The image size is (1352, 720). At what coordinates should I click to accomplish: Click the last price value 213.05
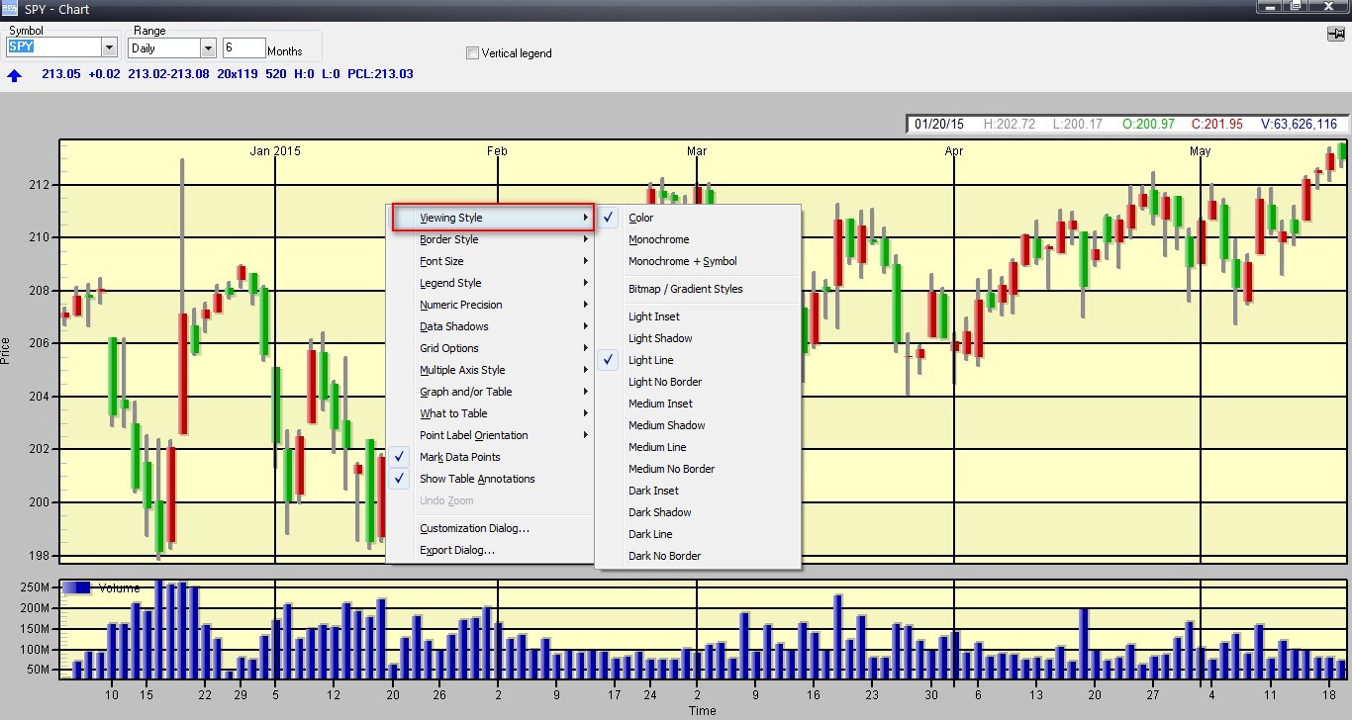(61, 74)
